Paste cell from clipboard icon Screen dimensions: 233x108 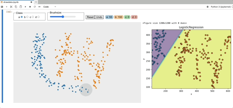(x=21, y=7)
